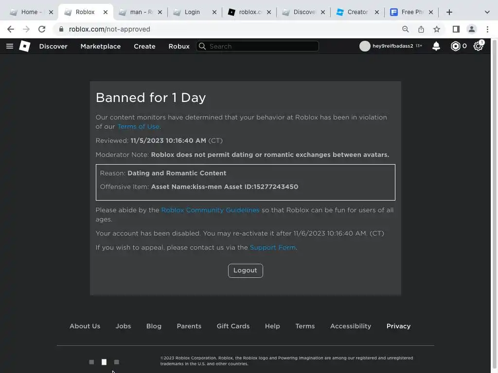Open the Terms of Use link
Viewport: 498px width, 373px height.
pyautogui.click(x=139, y=127)
